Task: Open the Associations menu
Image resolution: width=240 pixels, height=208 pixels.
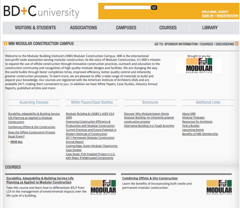Action: click(83, 28)
